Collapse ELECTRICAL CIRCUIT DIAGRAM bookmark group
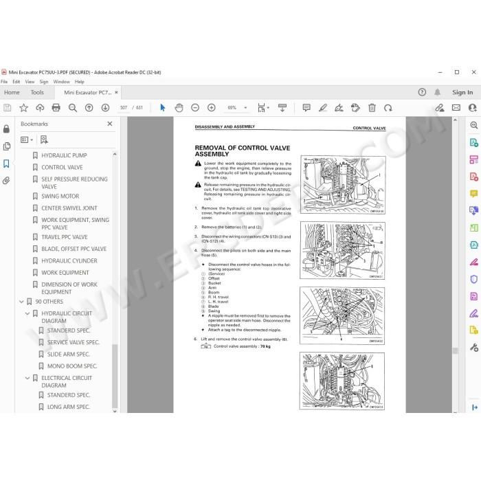 27,378
